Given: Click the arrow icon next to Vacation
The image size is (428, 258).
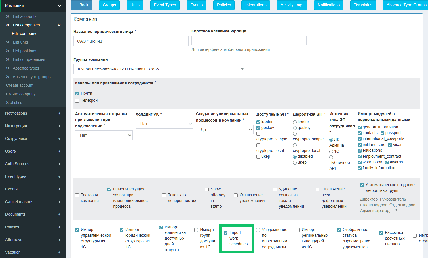Looking at the screenshot, I should pos(60,253).
